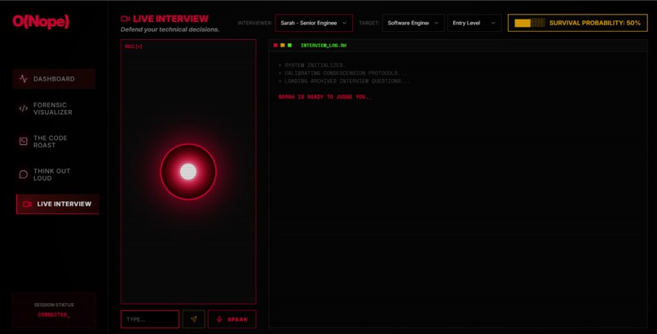Screen dimensions: 657x334
Task: Click the CONNECTED_ session status text
Action: [x=54, y=314]
